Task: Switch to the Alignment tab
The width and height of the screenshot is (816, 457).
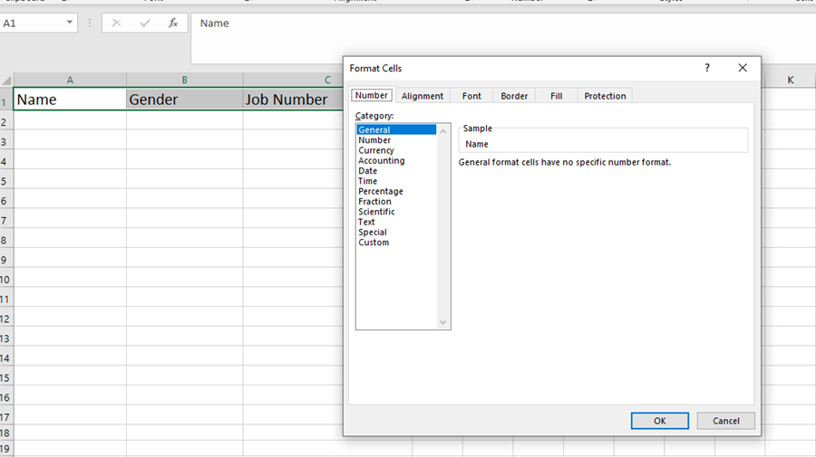Action: [422, 96]
